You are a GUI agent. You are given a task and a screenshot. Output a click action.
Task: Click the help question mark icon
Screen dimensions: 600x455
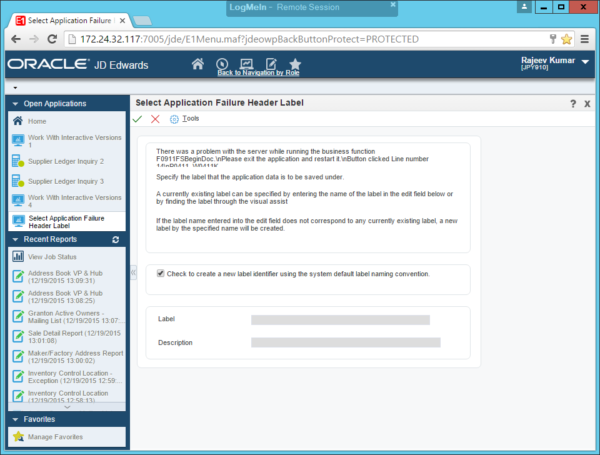(572, 104)
